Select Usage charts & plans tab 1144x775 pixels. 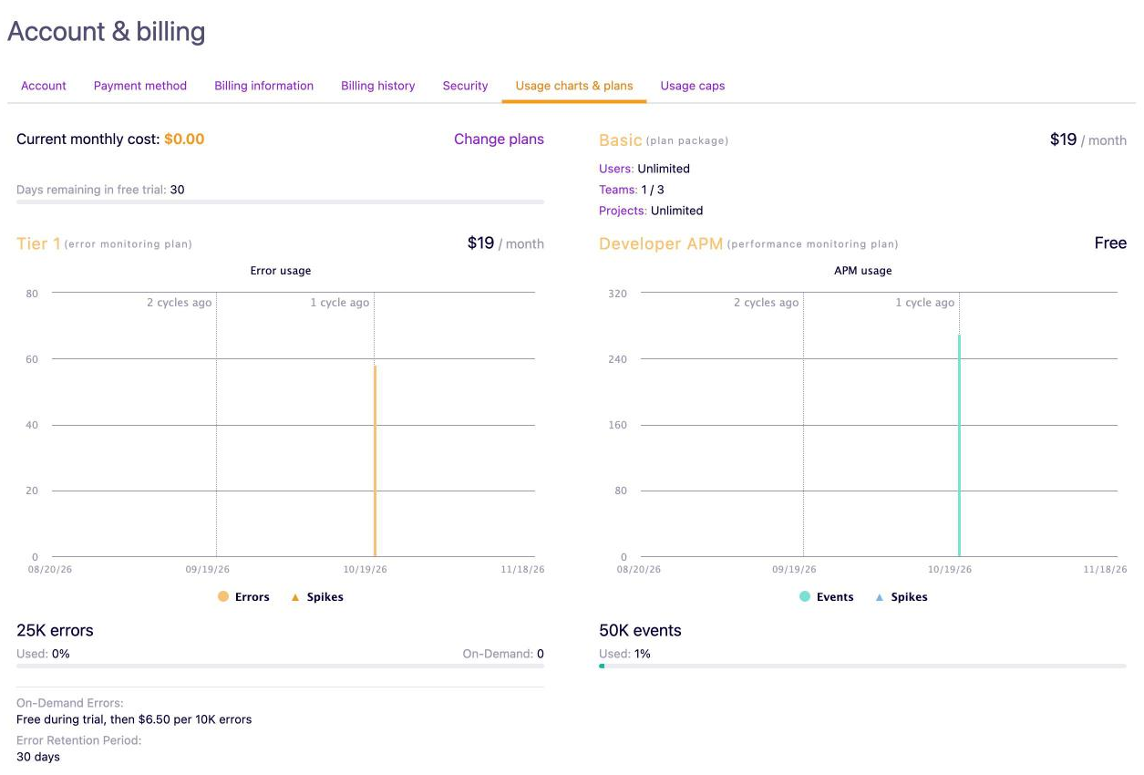[x=574, y=86]
